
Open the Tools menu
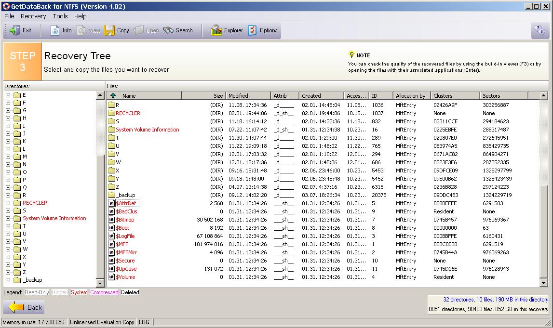(x=60, y=16)
